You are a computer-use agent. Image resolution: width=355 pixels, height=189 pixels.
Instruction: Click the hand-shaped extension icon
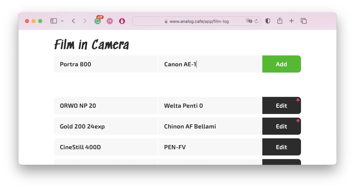coord(122,21)
